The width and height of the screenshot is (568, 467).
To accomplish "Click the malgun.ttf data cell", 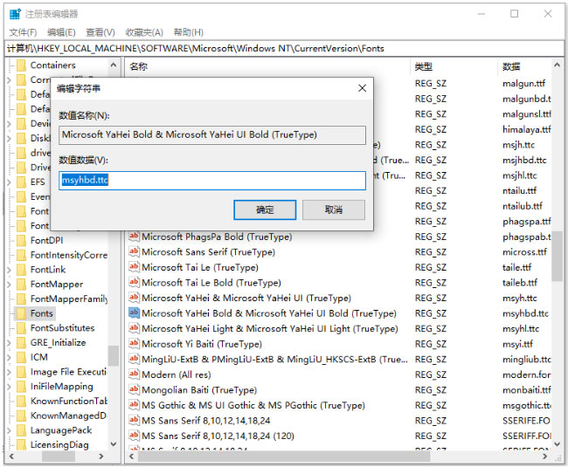I will (523, 84).
